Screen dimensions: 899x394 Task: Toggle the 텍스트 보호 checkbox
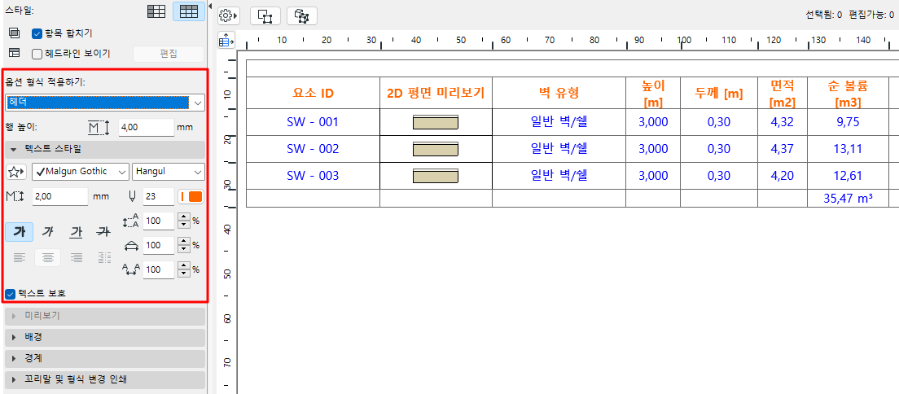(x=10, y=294)
